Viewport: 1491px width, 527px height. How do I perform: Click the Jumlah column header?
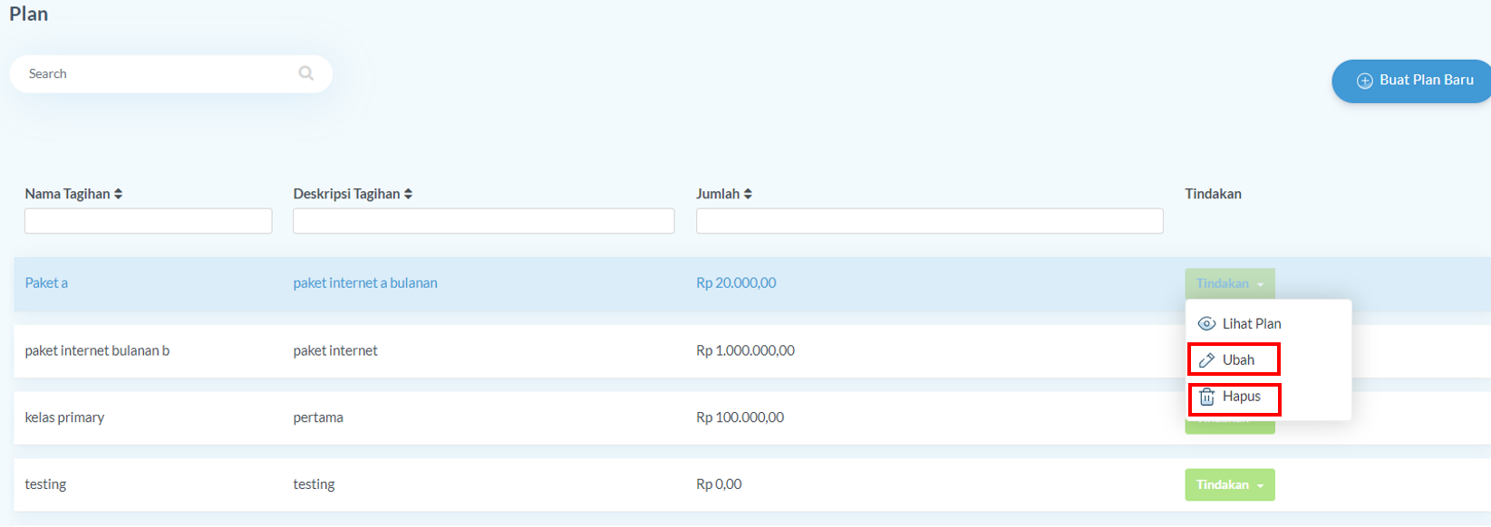click(724, 194)
